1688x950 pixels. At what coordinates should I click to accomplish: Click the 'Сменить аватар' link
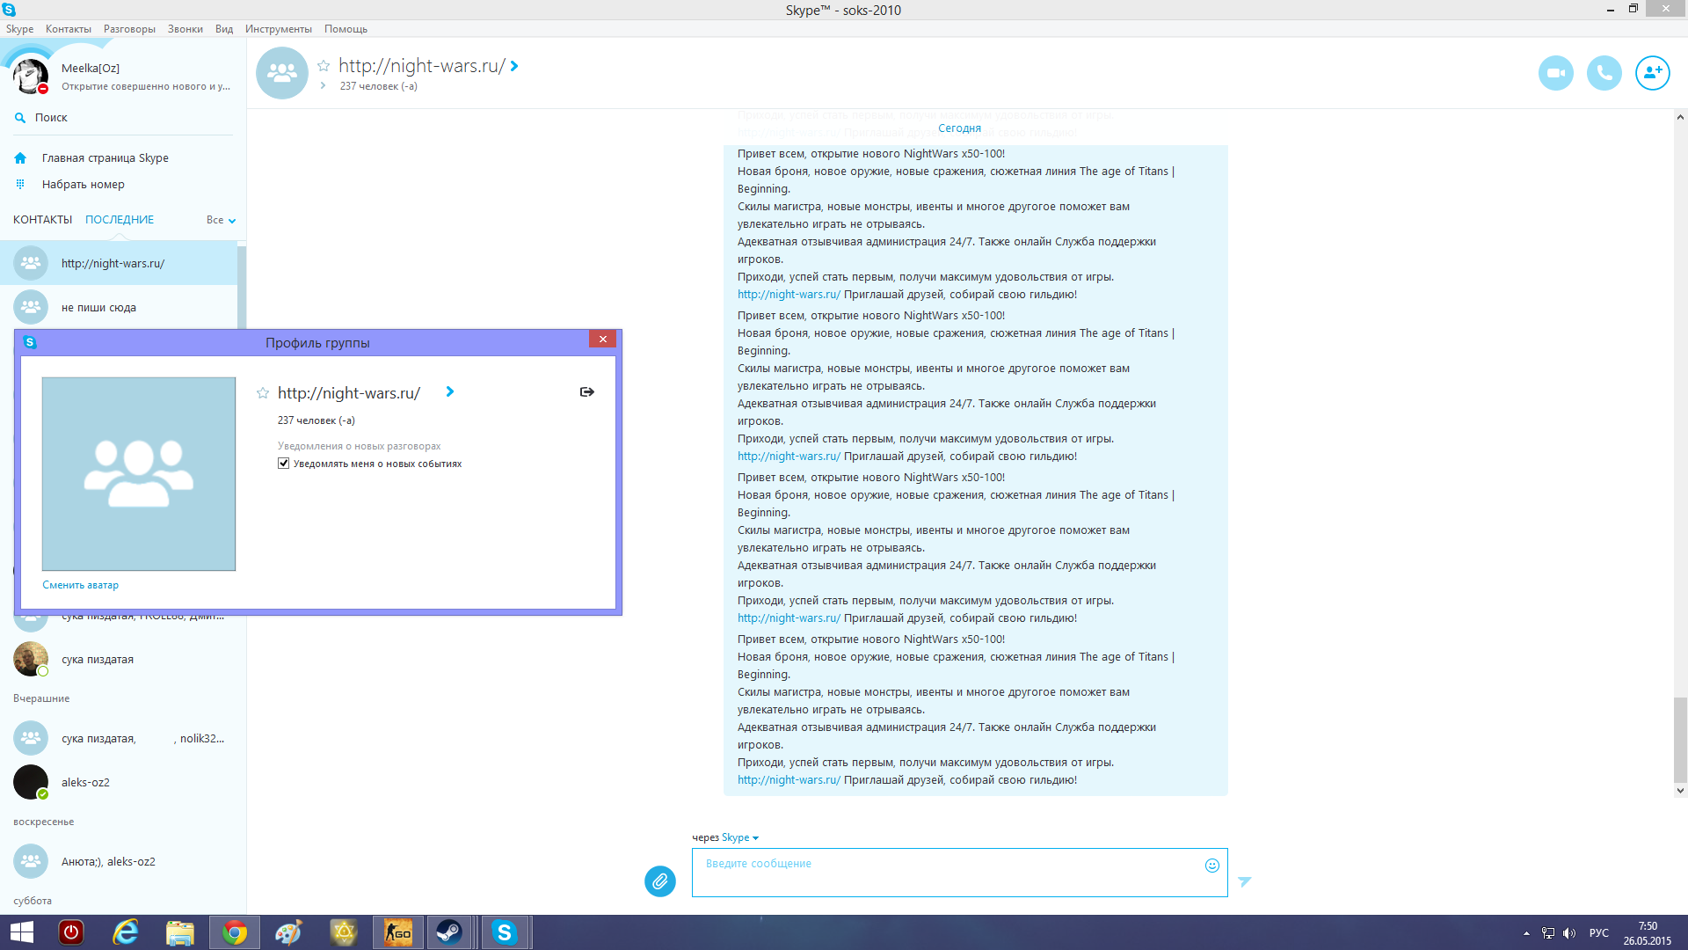click(80, 585)
